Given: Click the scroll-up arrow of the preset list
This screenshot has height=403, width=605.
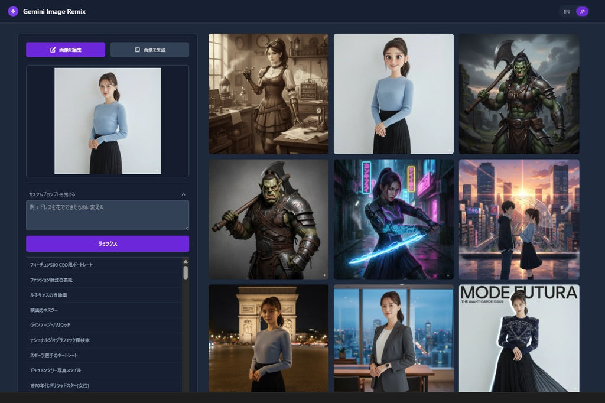Looking at the screenshot, I should point(186,261).
